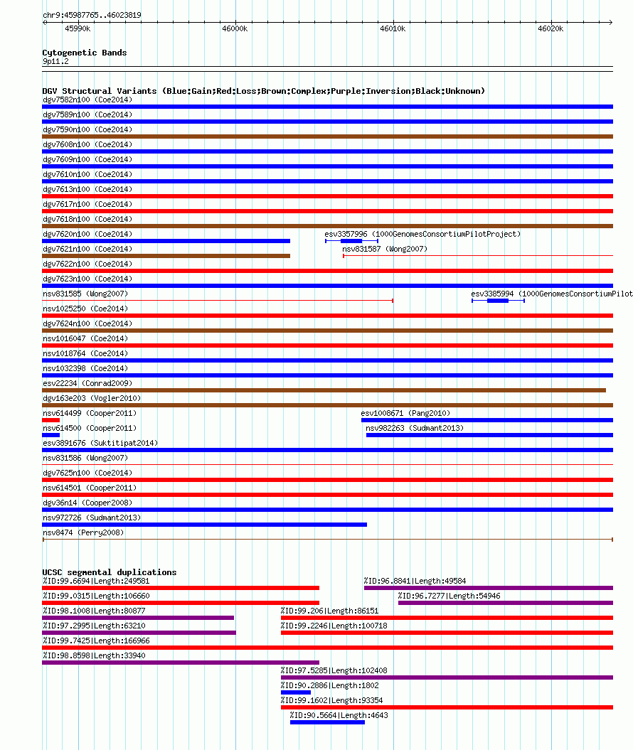The width and height of the screenshot is (633, 750).
Task: Select the nsv1016047 (Coe2014) label
Action: coord(85,338)
